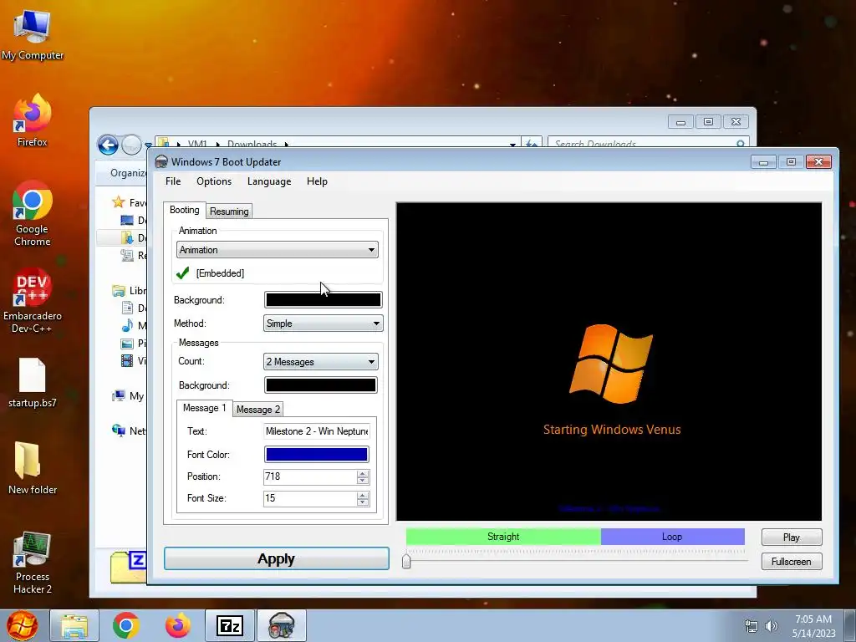Open the Method dropdown set to Simple
The image size is (856, 642).
(x=324, y=324)
